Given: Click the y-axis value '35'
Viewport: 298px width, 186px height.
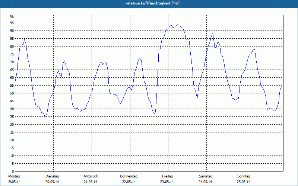Looking at the screenshot, I should [x=12, y=116].
